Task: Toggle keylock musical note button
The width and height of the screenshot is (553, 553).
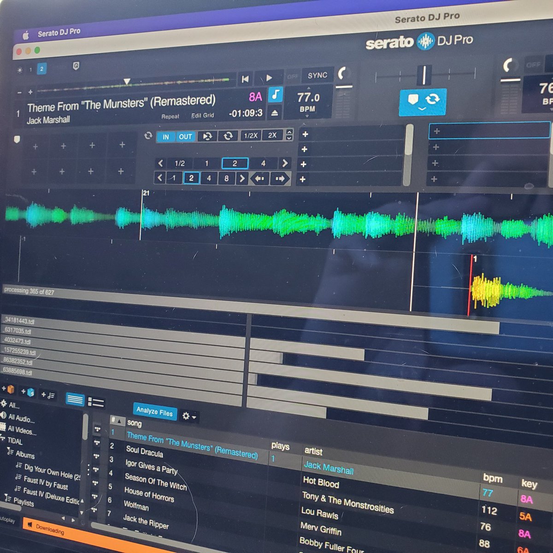Action: coord(275,95)
